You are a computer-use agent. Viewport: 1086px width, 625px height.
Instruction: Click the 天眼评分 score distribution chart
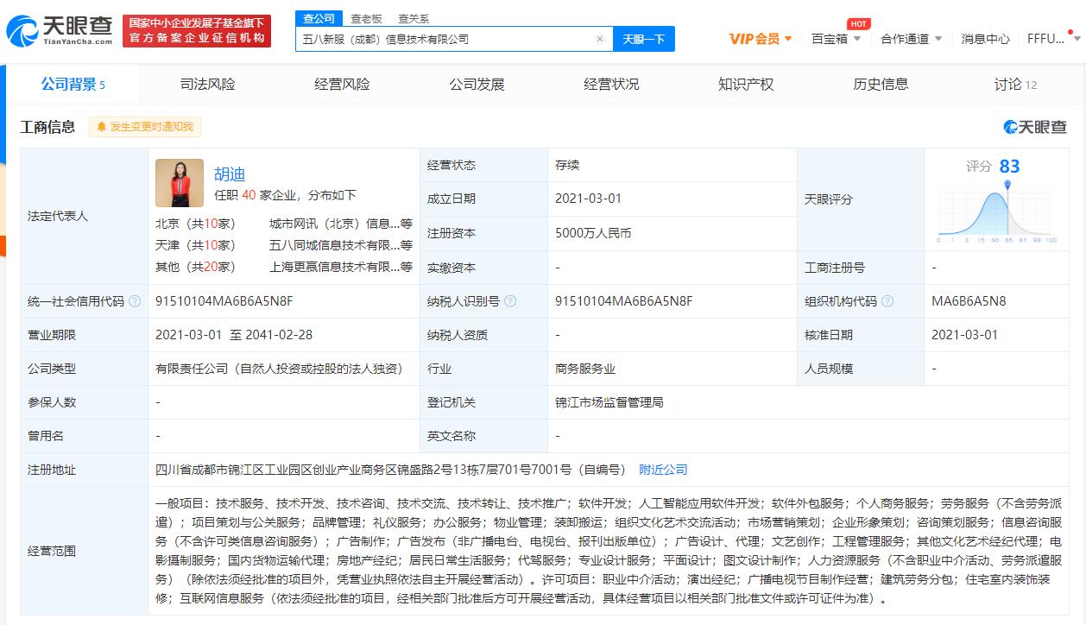pyautogui.click(x=995, y=212)
